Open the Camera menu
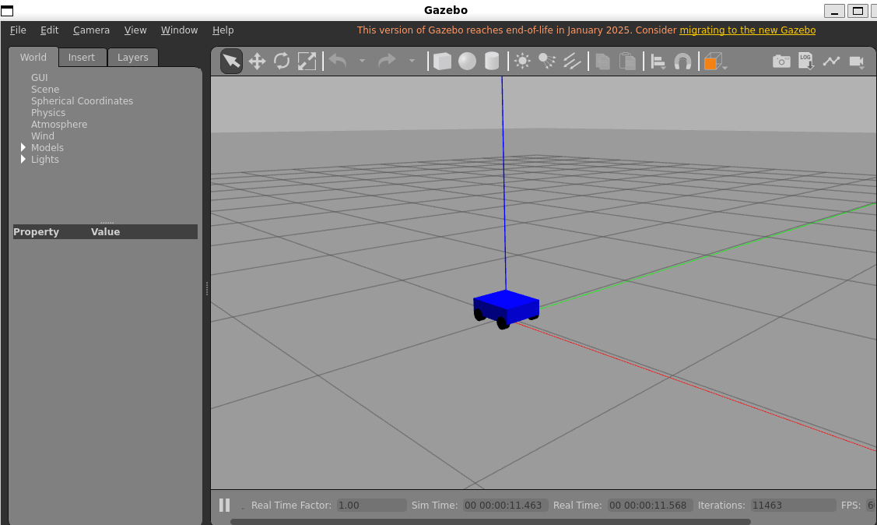 point(91,30)
